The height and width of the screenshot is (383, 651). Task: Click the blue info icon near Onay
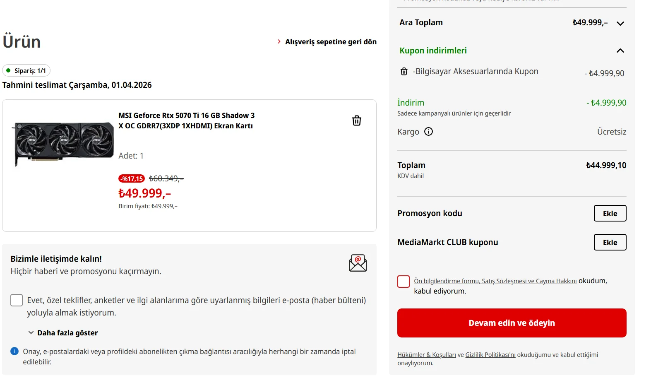point(14,352)
